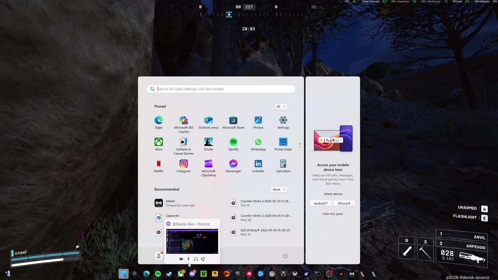Toggle deafen headphones in Discord preview

196,259
